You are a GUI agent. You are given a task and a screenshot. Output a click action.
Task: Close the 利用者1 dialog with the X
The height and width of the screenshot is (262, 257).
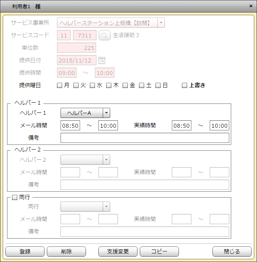pyautogui.click(x=251, y=6)
